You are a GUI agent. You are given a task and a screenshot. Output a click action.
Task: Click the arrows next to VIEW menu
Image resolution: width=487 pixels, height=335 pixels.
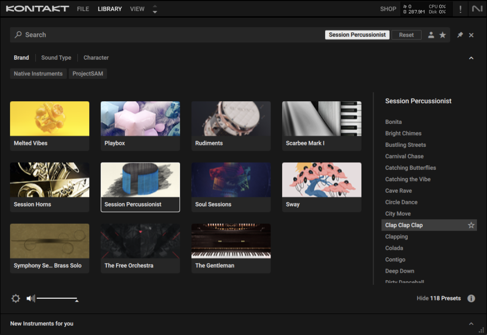tap(155, 9)
